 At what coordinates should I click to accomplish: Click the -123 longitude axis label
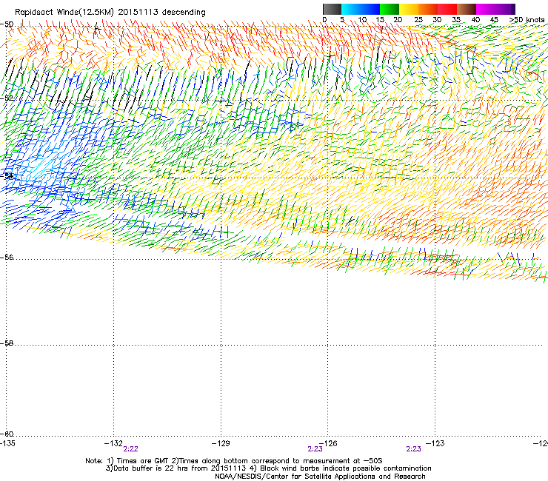[435, 443]
